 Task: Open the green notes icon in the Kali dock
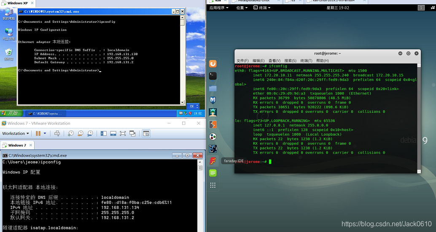click(213, 173)
